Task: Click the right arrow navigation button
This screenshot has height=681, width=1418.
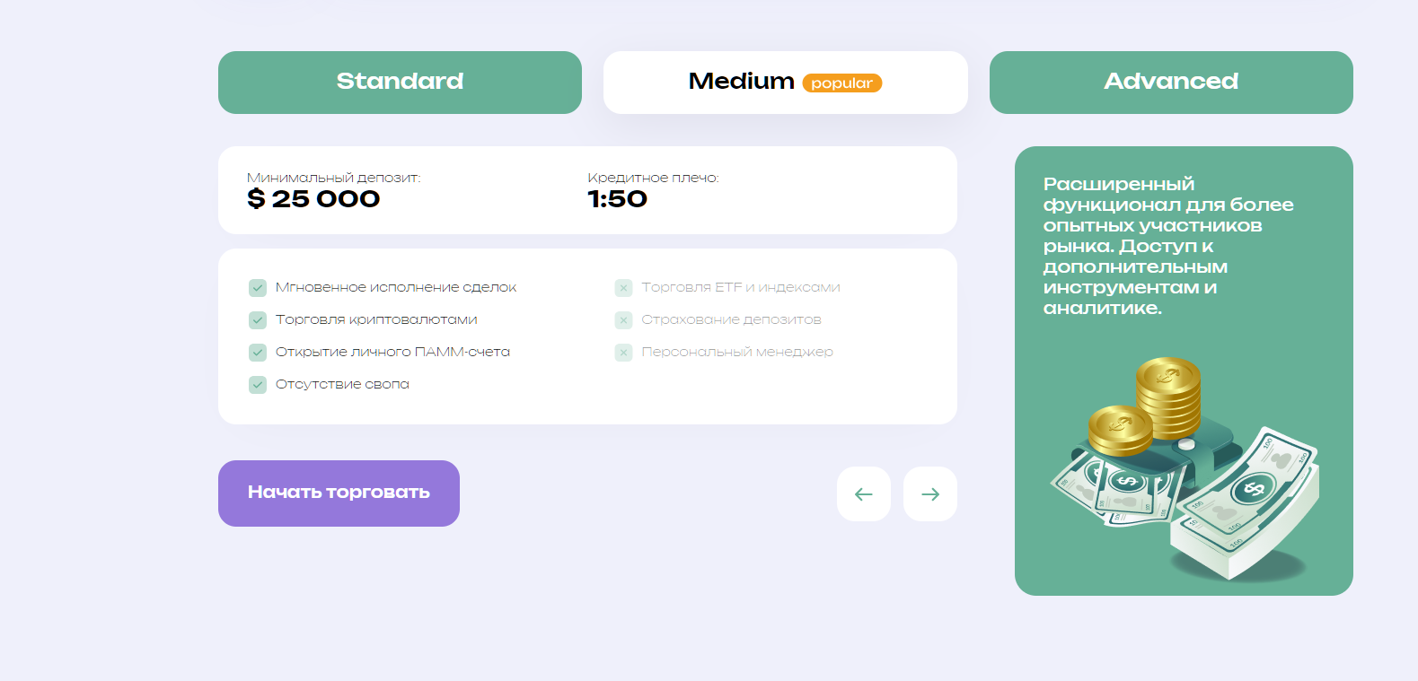Action: point(930,493)
